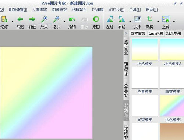The width and height of the screenshot is (184, 140).
Task: Expand dropdown arrow next to 幻灯
Action: pyautogui.click(x=13, y=22)
